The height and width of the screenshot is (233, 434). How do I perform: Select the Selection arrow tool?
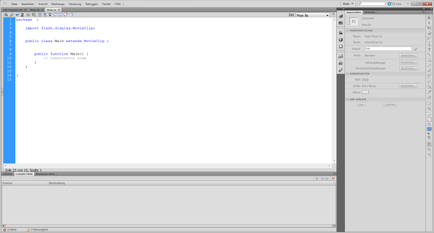point(429,18)
